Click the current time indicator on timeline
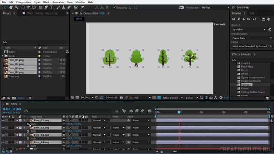The image size is (274, 154). 179,113
